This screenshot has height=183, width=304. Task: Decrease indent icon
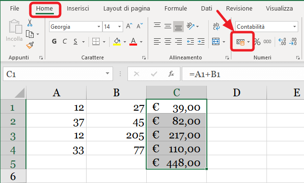[190, 42]
